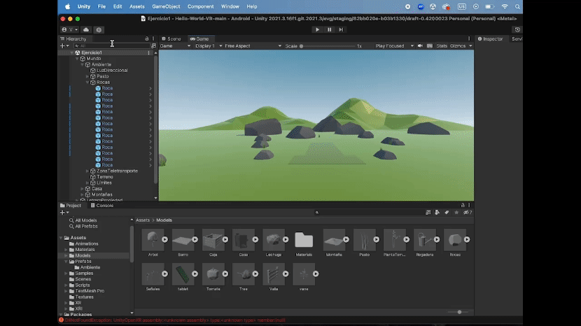
Task: Collapse the Ejercicio1 scene in Hierarchy
Action: click(71, 52)
